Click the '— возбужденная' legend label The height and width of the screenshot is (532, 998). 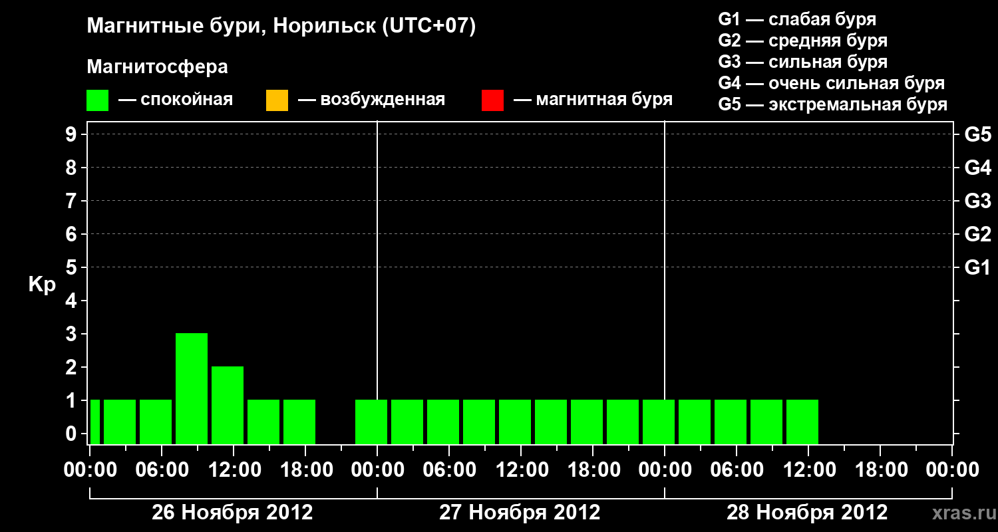pos(371,100)
